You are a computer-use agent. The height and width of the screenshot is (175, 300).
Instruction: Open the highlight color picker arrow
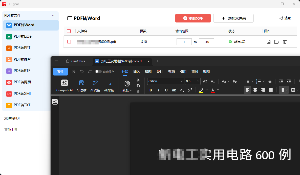click(207, 90)
